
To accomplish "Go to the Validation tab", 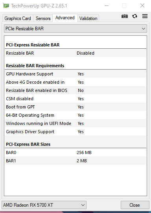I will (88, 18).
